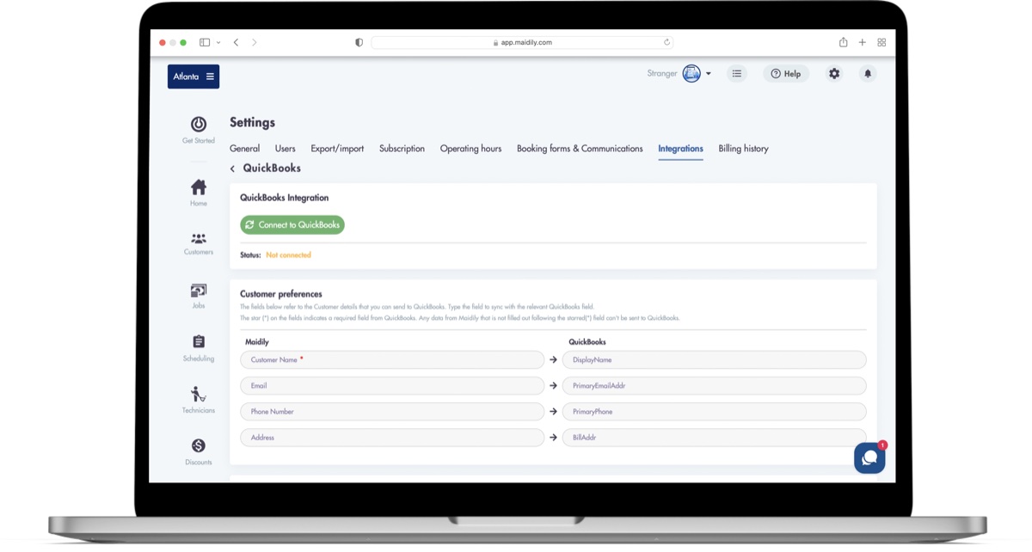Click the notifications bell icon
The width and height of the screenshot is (1032, 552).
(867, 74)
